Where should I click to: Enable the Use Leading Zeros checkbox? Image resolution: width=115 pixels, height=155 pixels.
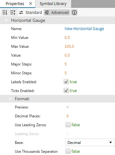click(68, 125)
